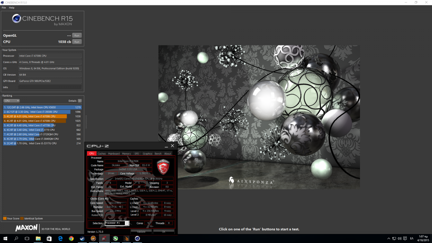Image resolution: width=432 pixels, height=243 pixels.
Task: Open the orange round app taskbar icon
Action: (93, 238)
